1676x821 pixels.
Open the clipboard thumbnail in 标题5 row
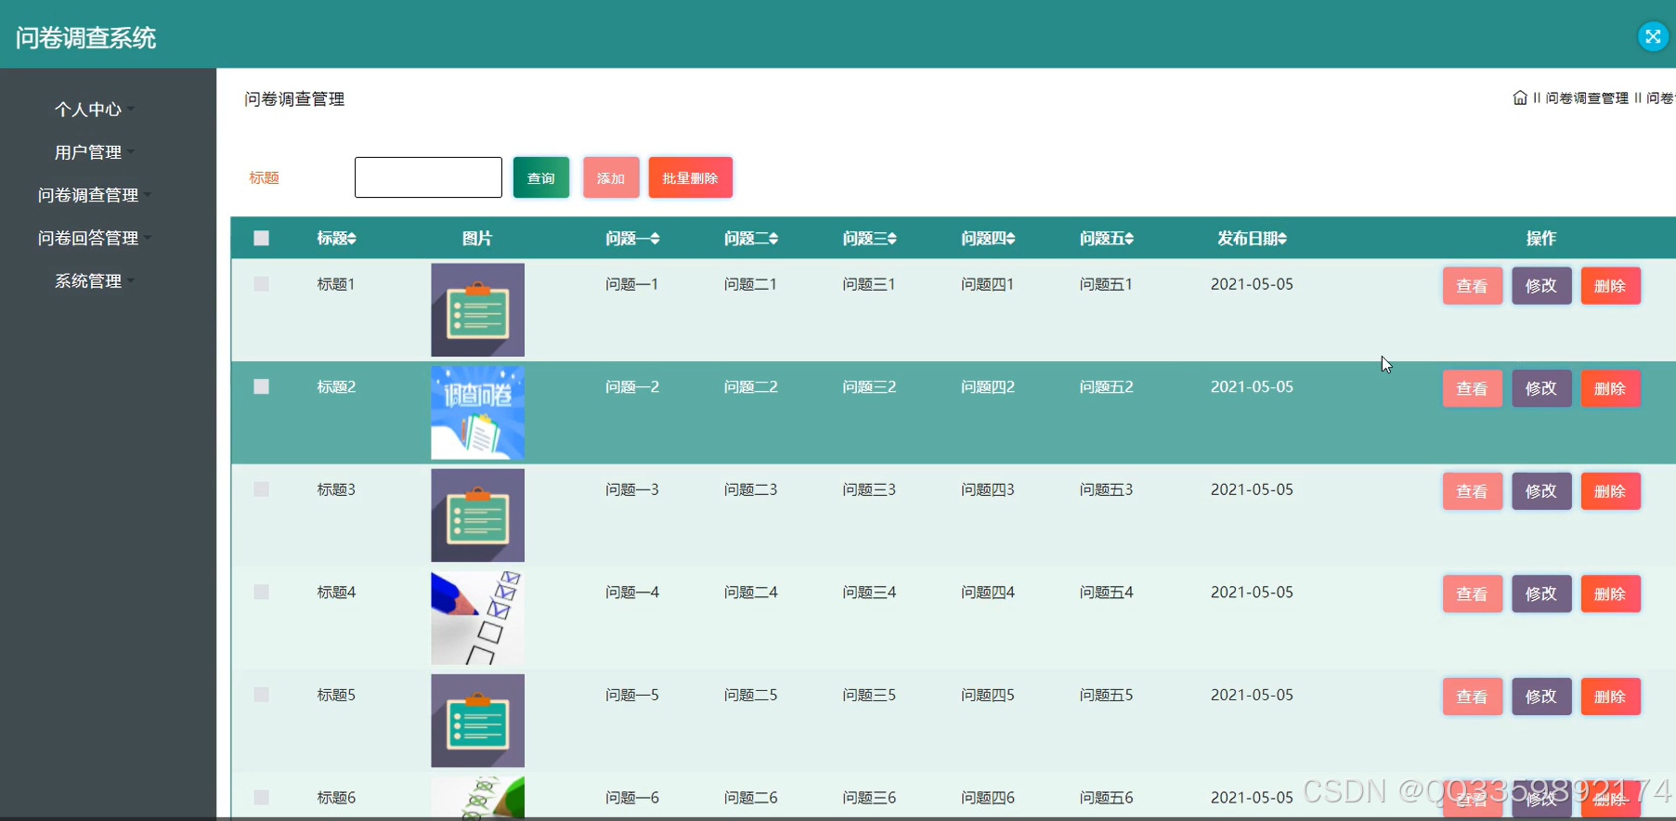[477, 721]
